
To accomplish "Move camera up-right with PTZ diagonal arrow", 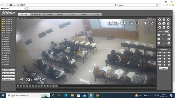I will (168, 20).
